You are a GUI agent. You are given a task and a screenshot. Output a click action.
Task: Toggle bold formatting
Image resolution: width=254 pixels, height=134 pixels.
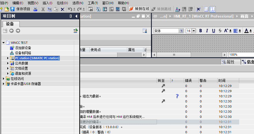click(201, 31)
